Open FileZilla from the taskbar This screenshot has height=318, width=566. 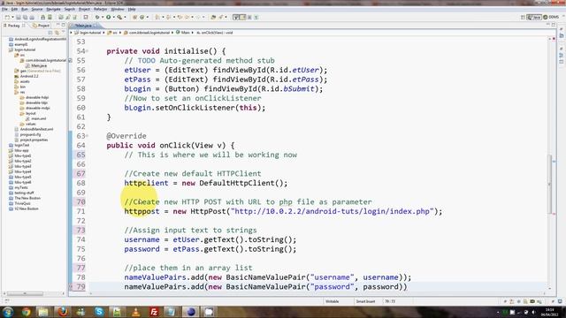[x=154, y=312]
